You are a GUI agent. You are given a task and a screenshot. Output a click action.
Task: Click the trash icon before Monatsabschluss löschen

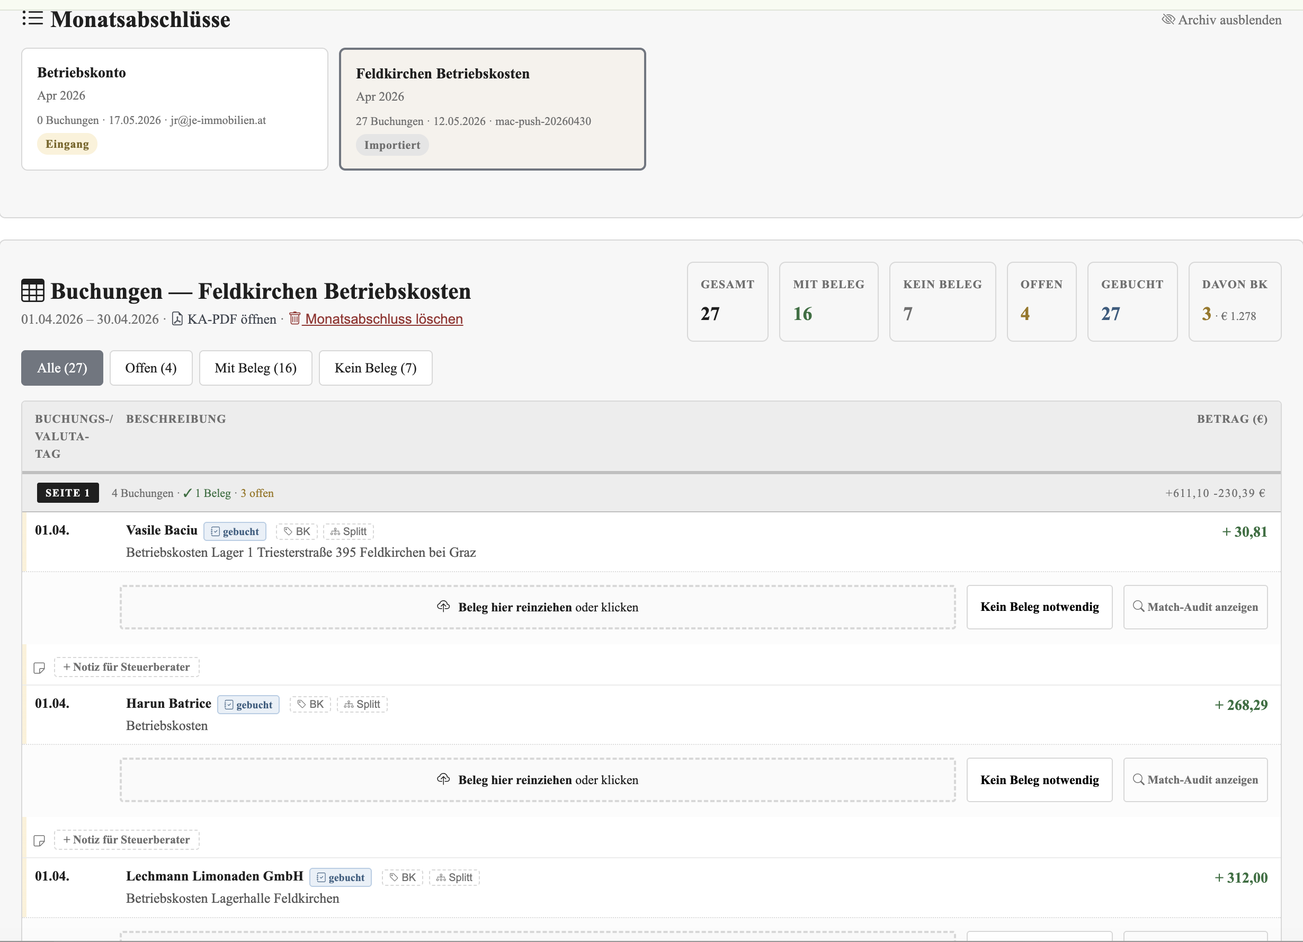tap(294, 318)
